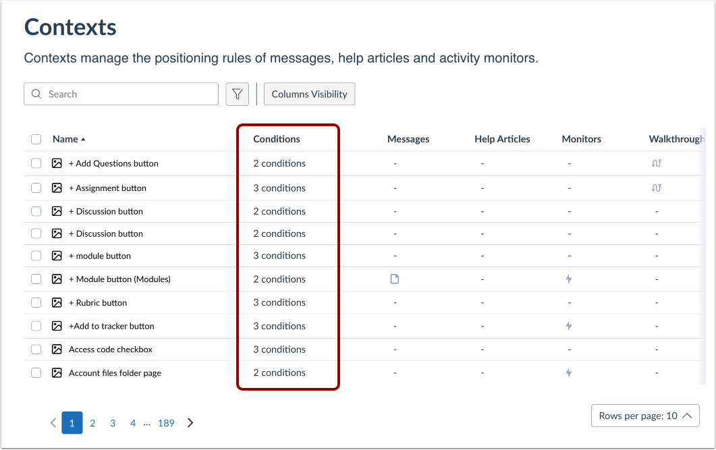
Task: Go to next page arrow
Action: coord(190,423)
